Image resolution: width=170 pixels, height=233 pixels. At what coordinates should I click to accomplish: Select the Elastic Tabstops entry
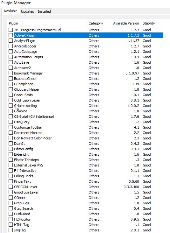point(26,160)
